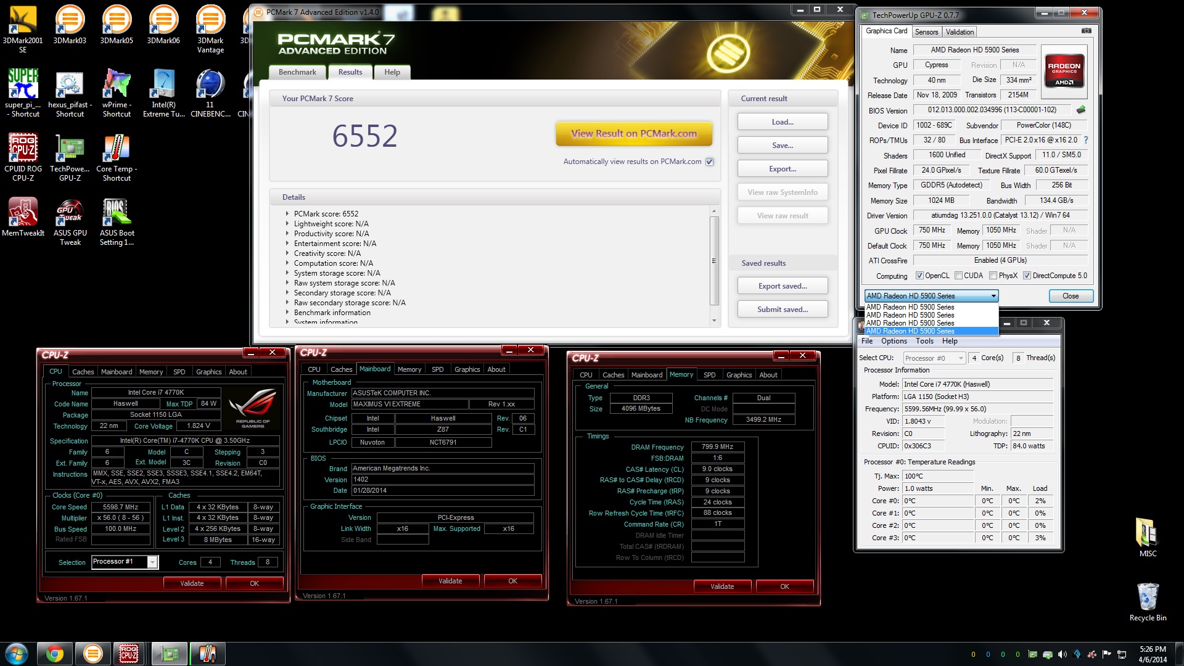Toggle the PhysX checkbox in GPU-Z
1184x666 pixels.
[993, 276]
